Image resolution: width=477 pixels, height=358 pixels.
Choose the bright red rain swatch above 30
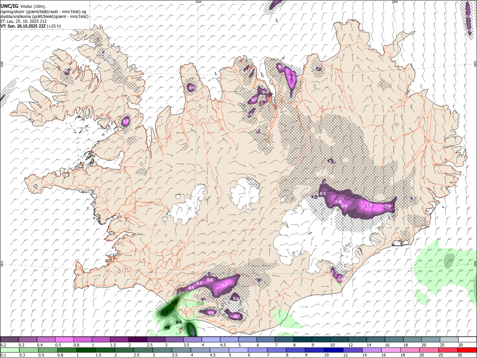coord(467,350)
